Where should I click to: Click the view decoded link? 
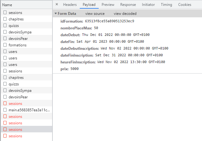(125, 14)
